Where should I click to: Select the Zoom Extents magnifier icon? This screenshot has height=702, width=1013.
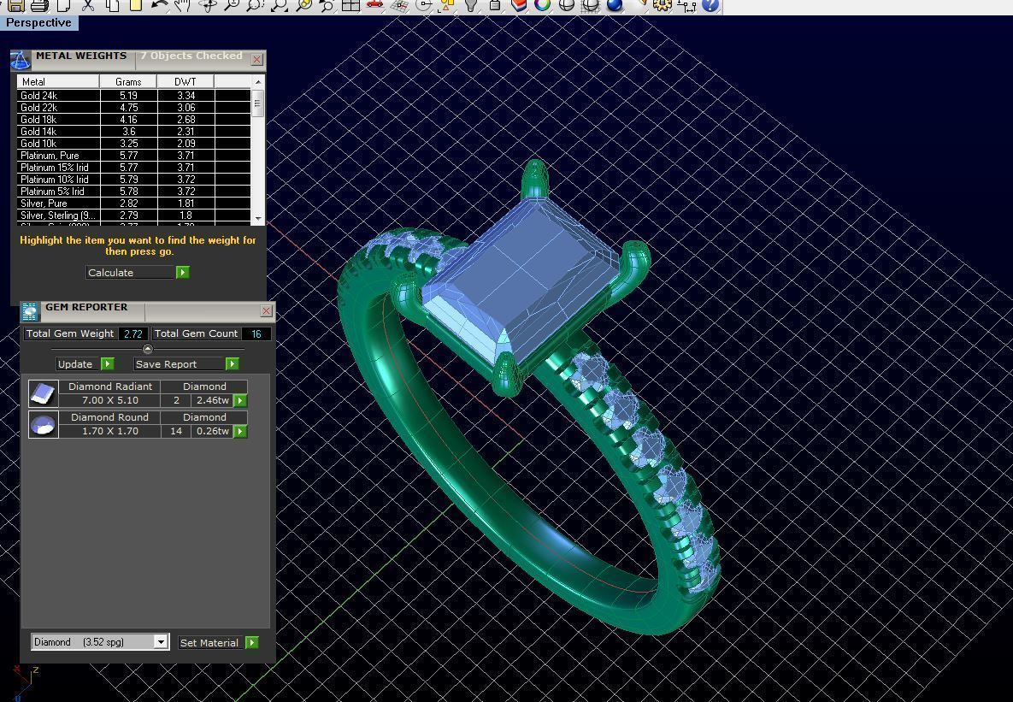(279, 5)
